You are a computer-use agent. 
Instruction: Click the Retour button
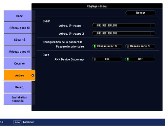[x=140, y=13]
